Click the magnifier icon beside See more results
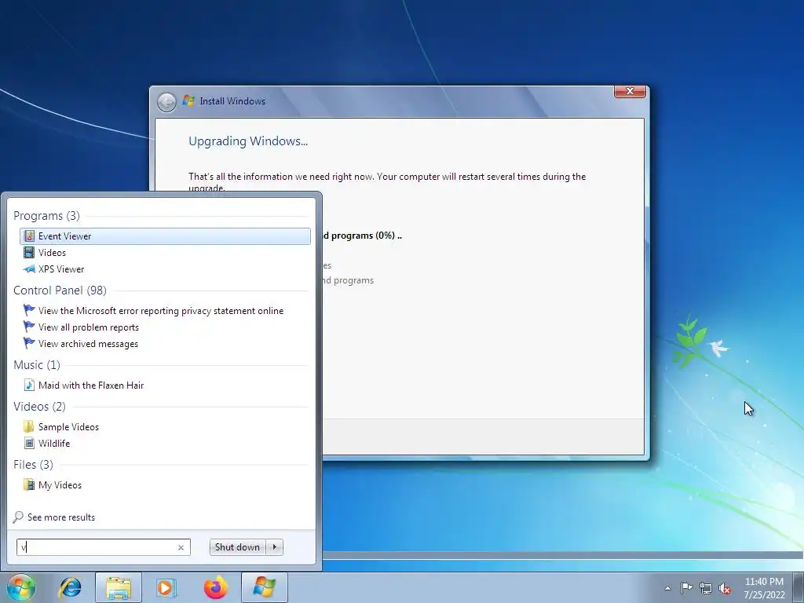This screenshot has width=804, height=603. [x=18, y=517]
